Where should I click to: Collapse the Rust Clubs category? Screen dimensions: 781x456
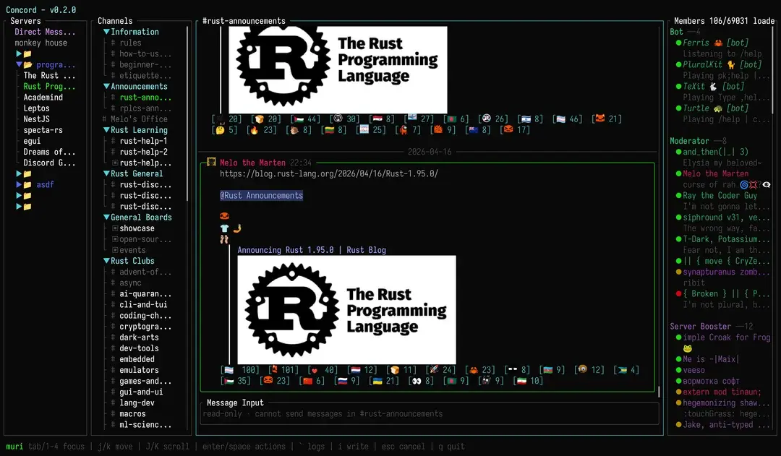(x=106, y=261)
